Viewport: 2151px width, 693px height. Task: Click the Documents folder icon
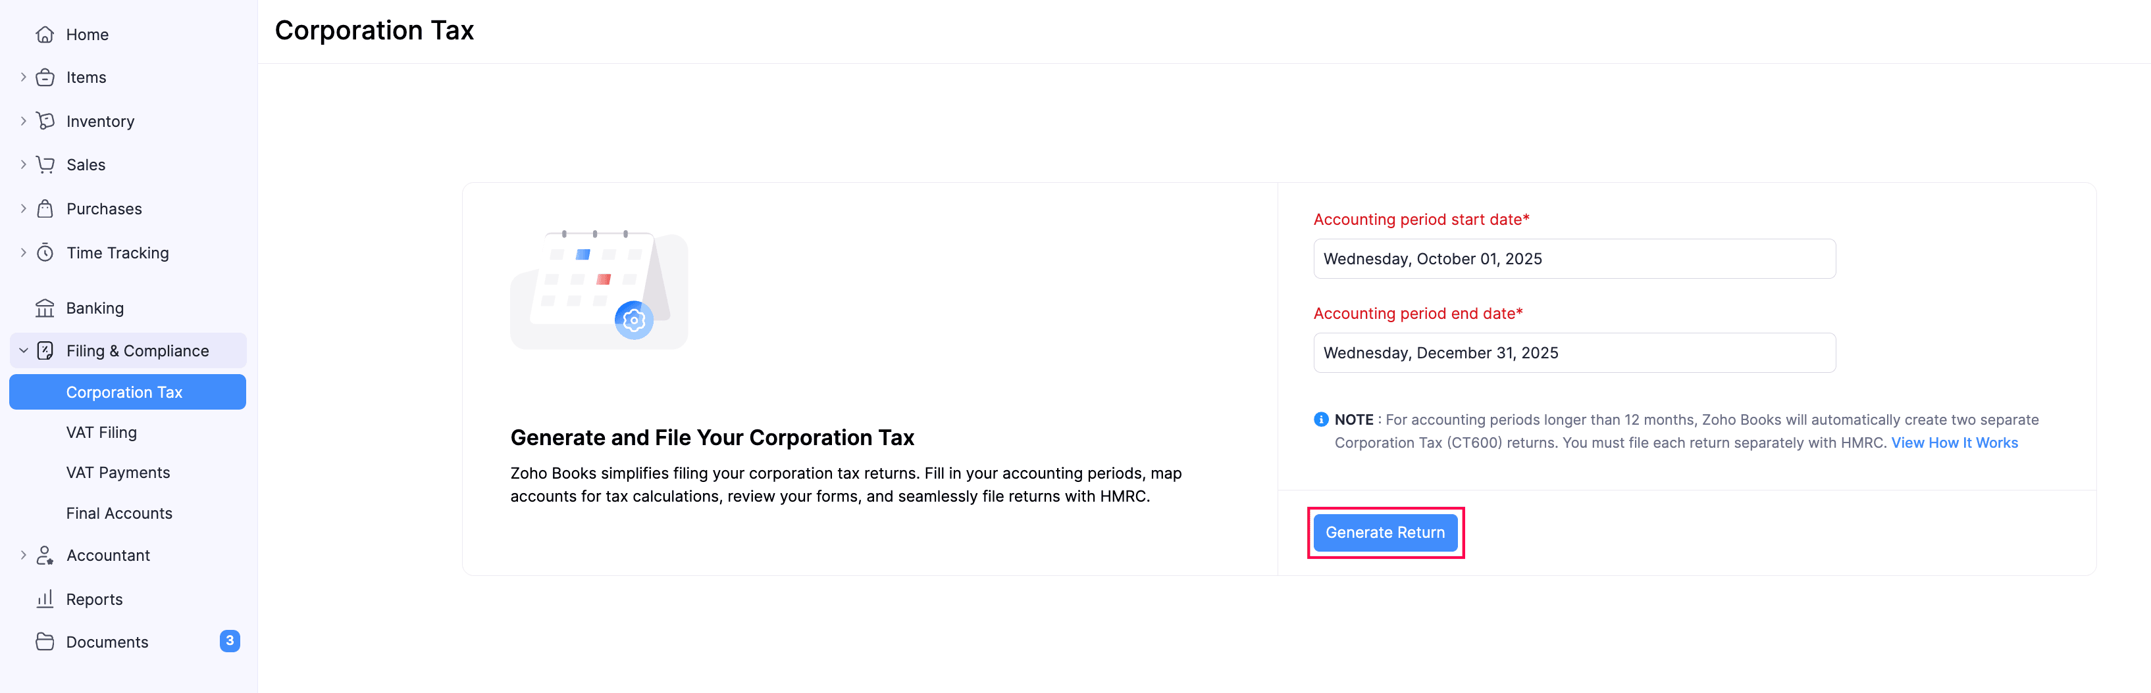pos(45,641)
